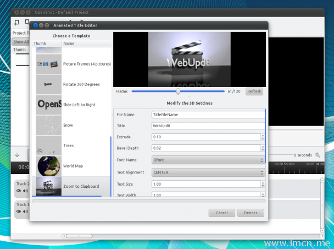This screenshot has height=249, width=334.
Task: Toggle Track 1 audio speaker icon
Action: [25, 212]
